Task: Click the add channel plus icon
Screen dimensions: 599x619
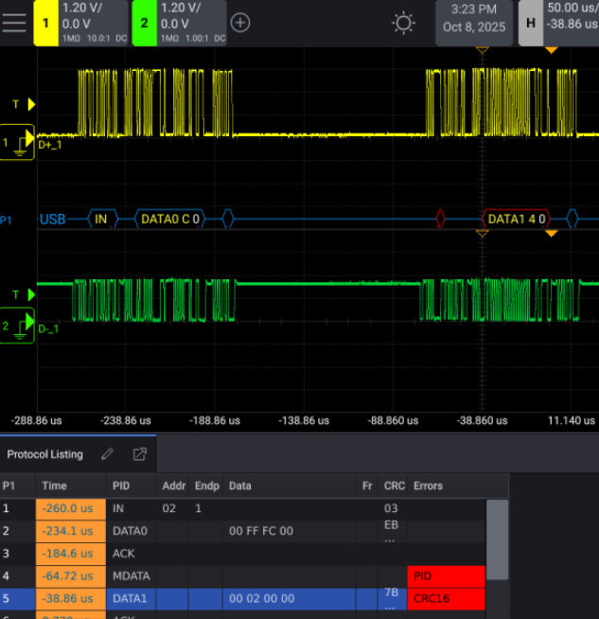Action: (241, 23)
